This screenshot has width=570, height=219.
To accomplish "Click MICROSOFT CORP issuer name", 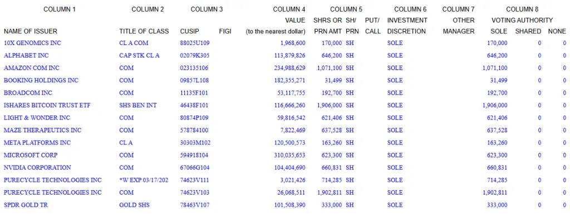I will pyautogui.click(x=31, y=155).
